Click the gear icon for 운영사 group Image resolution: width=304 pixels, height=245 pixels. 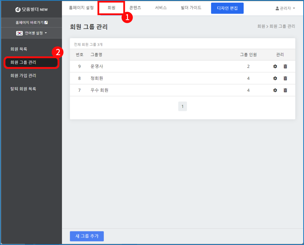275,66
